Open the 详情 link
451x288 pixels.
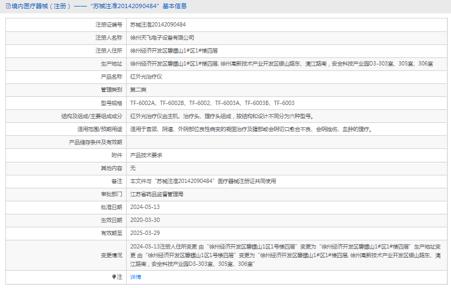(x=135, y=277)
